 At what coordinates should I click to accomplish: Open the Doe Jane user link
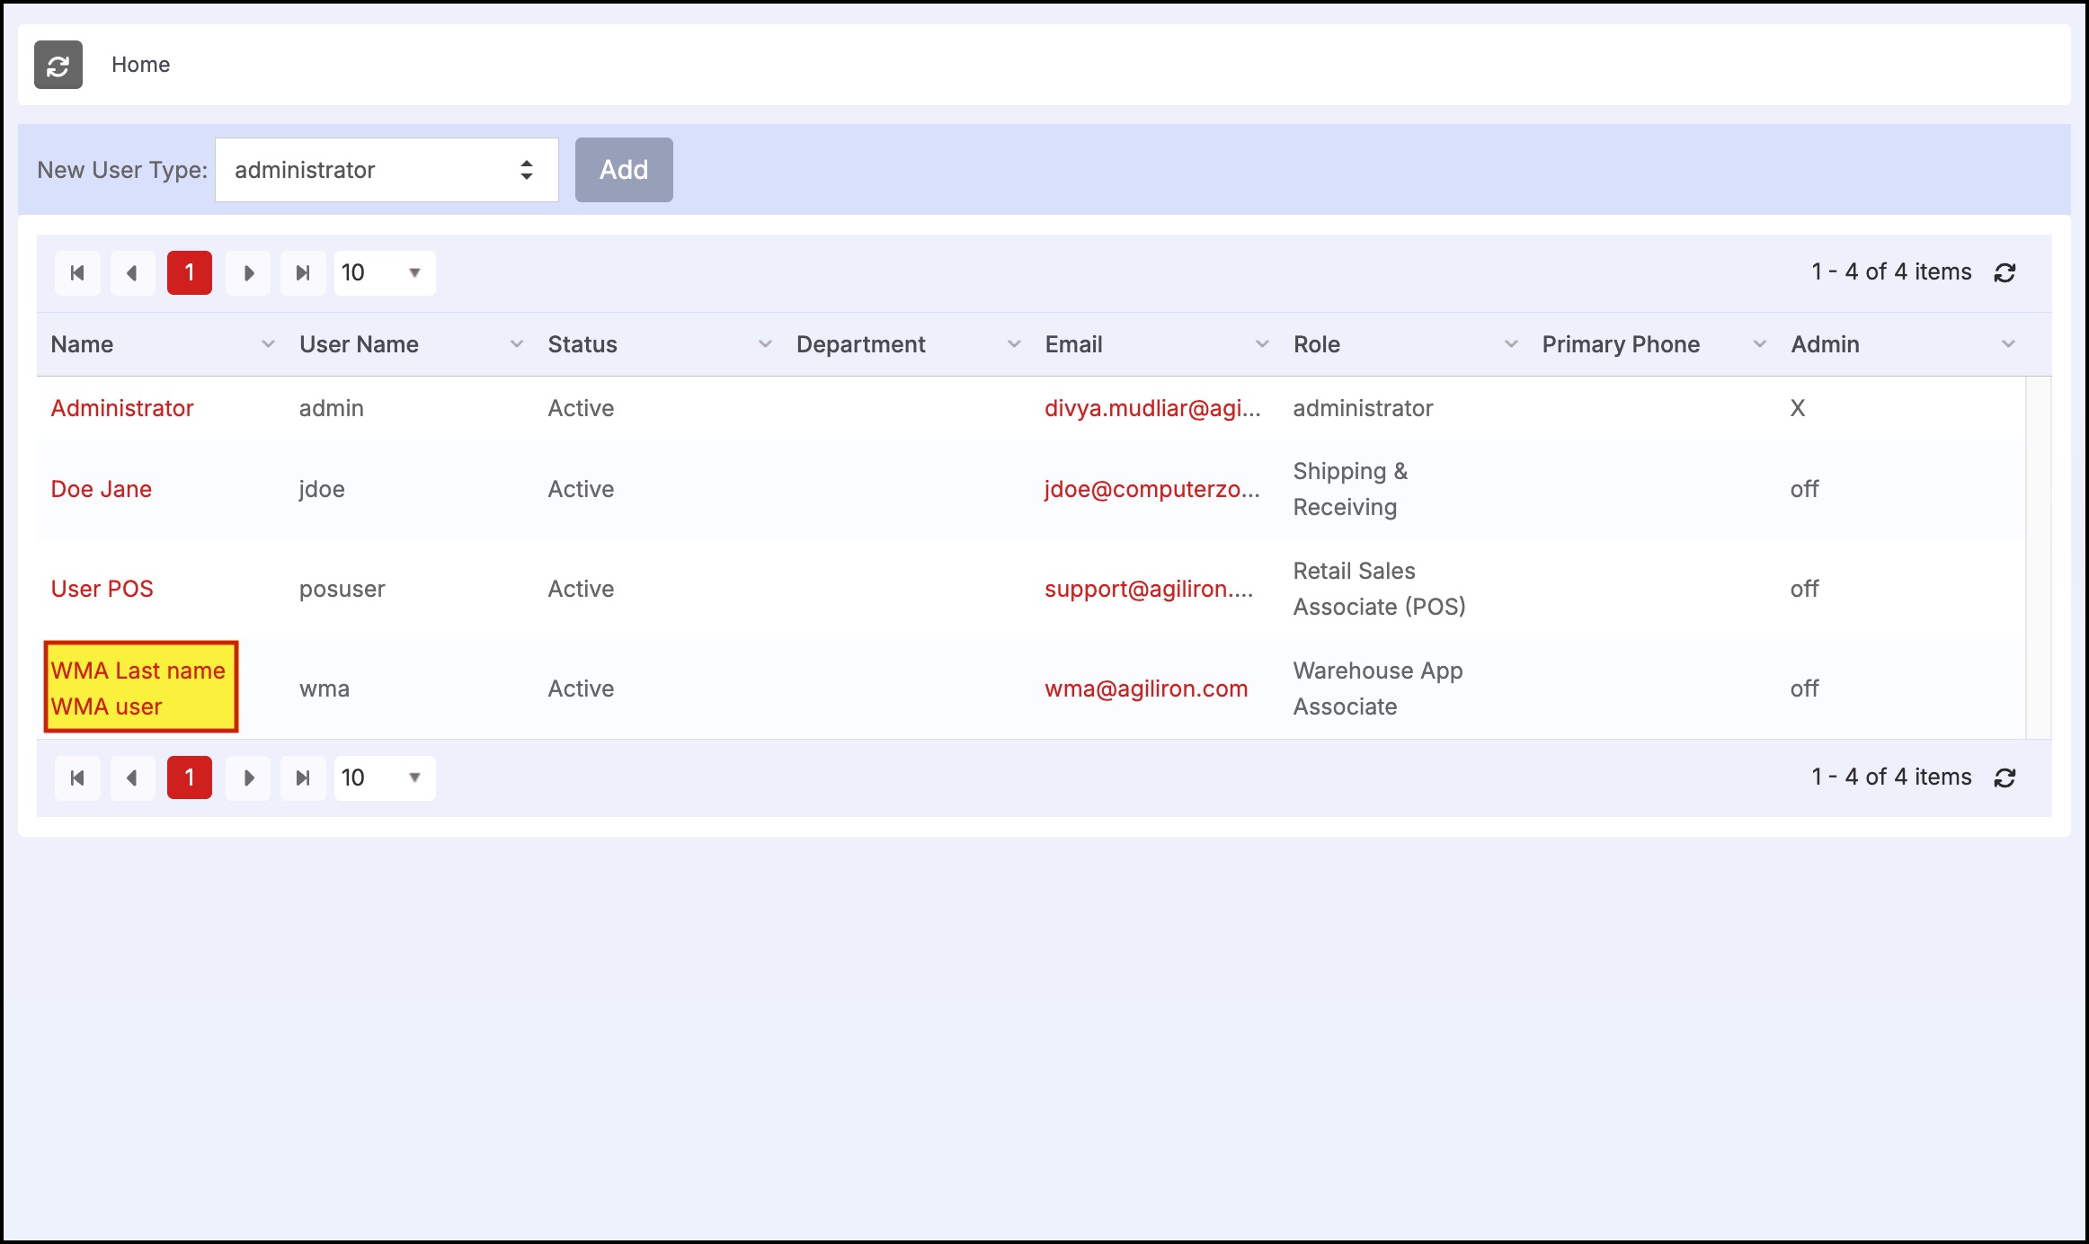coord(102,489)
